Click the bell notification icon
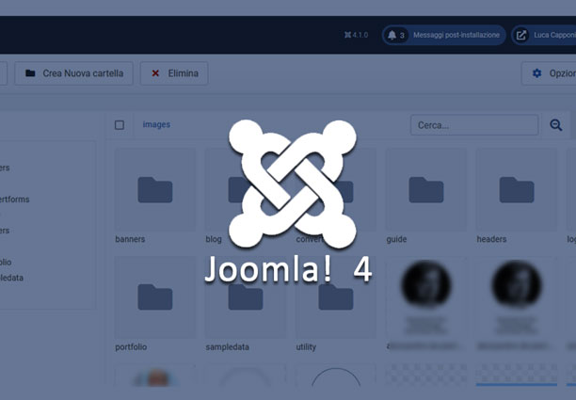This screenshot has width=576, height=400. click(392, 35)
